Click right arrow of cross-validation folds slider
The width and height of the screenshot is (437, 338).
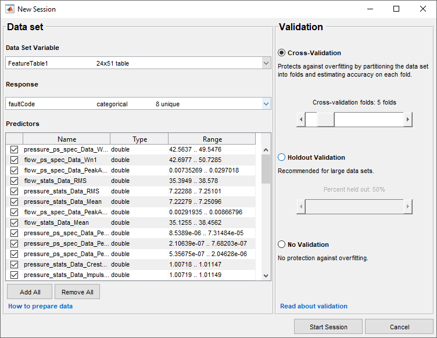pos(408,120)
